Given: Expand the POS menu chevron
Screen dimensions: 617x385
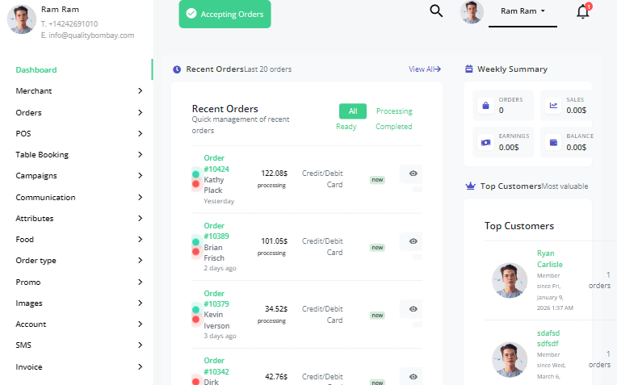Looking at the screenshot, I should coord(140,134).
